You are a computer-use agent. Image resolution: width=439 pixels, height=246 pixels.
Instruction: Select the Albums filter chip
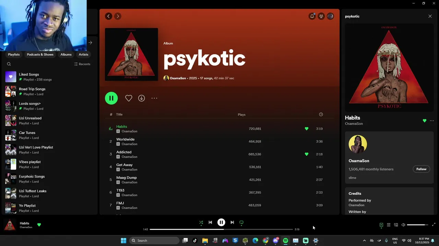pos(66,54)
